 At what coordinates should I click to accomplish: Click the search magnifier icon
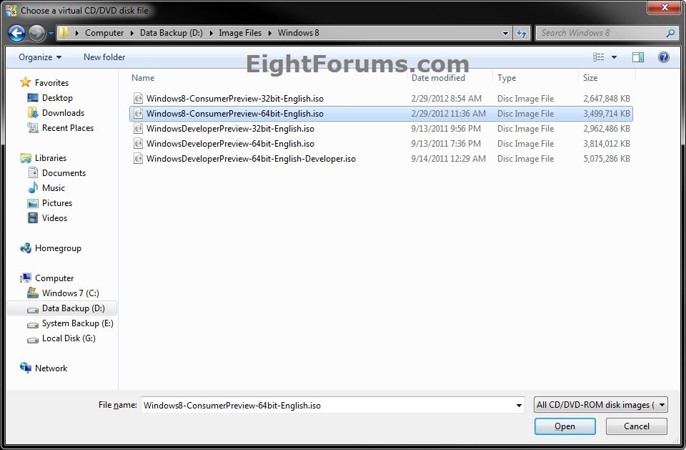pos(670,33)
